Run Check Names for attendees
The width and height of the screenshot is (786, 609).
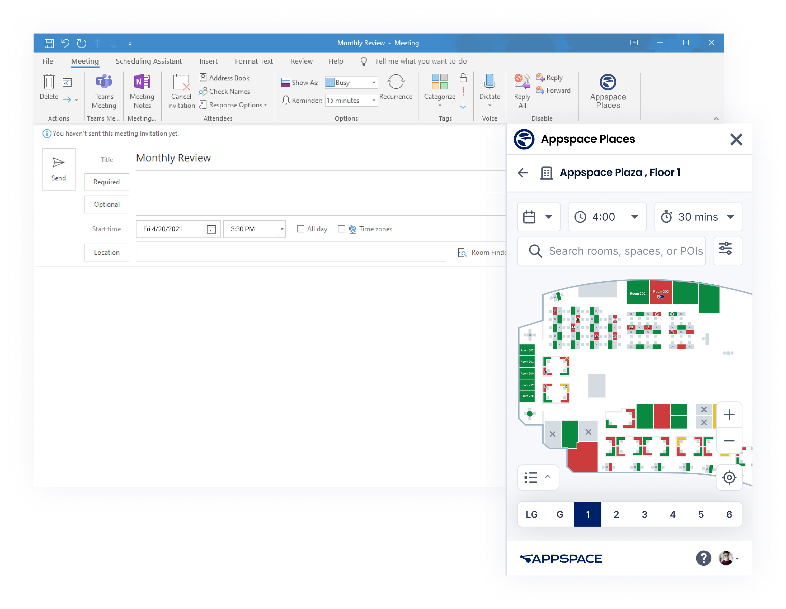[x=225, y=91]
